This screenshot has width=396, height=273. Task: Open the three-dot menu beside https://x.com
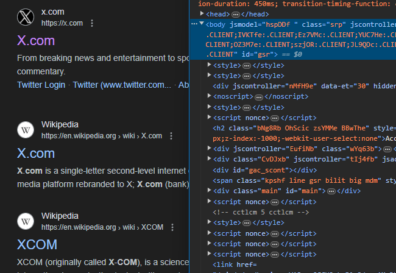coord(92,23)
